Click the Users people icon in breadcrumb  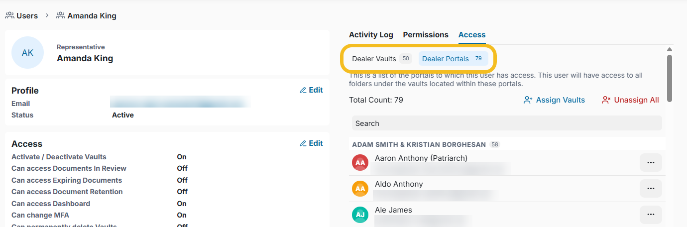(9, 15)
